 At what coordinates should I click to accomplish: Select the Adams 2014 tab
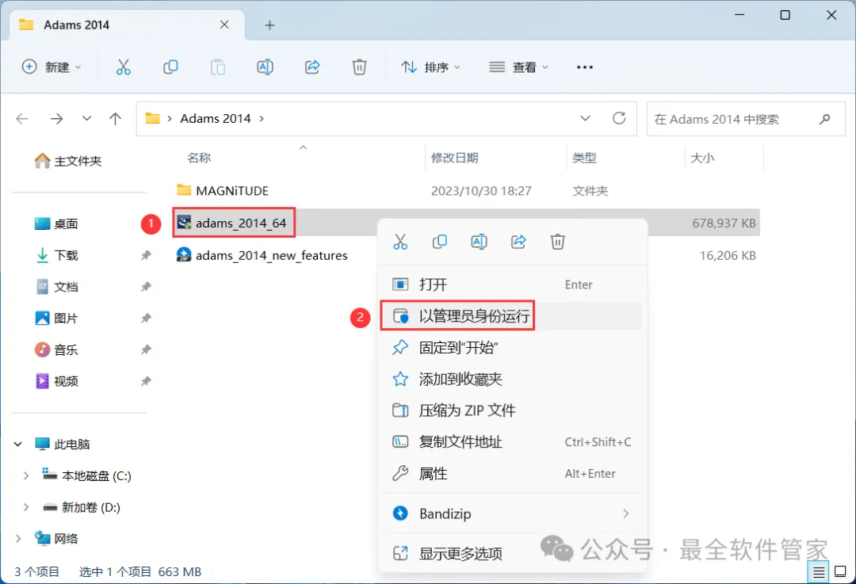point(127,25)
